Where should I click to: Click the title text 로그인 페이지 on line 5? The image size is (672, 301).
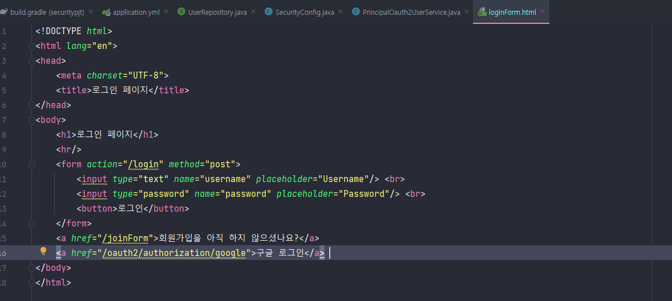click(x=120, y=90)
